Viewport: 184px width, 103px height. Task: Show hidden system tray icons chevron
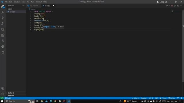(x=139, y=101)
